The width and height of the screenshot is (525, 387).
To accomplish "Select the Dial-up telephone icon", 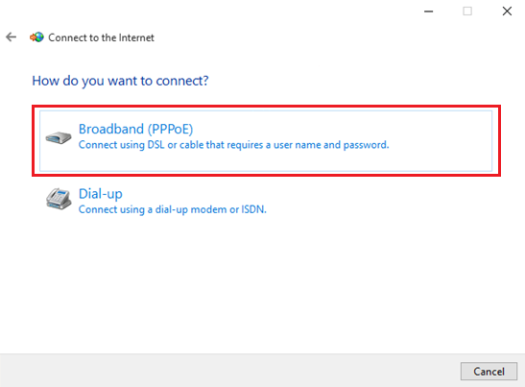I will coord(59,199).
